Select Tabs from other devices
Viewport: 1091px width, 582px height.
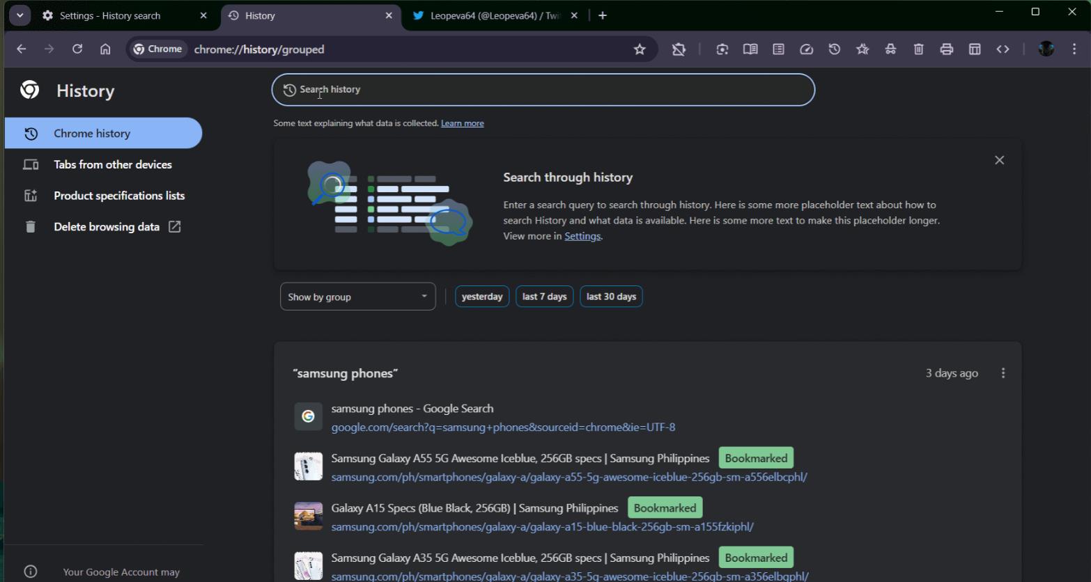tap(112, 164)
